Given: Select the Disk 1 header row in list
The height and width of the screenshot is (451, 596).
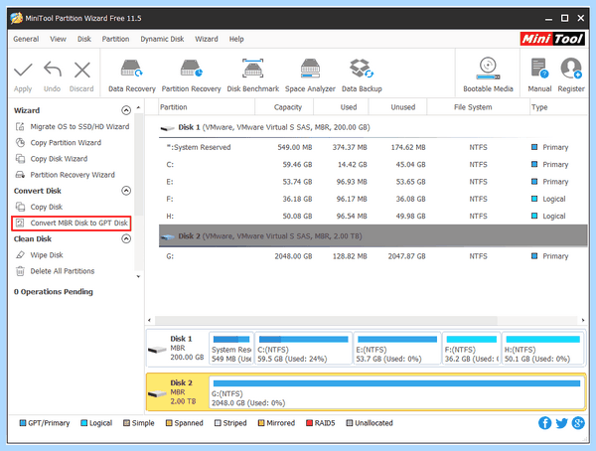Looking at the screenshot, I should (x=372, y=127).
